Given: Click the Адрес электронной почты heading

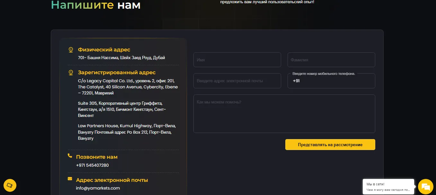Looking at the screenshot, I should 112,180.
